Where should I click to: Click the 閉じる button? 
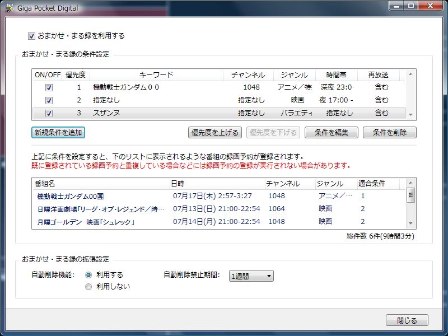[x=407, y=320]
